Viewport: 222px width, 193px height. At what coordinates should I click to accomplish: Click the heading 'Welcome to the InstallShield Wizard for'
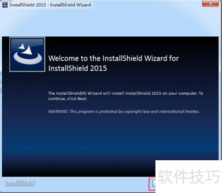pyautogui.click(x=114, y=58)
